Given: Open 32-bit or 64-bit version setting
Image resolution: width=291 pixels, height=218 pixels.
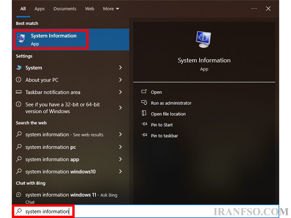Looking at the screenshot, I should click(71, 108).
